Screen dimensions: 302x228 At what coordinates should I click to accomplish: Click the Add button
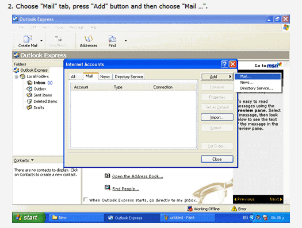pyautogui.click(x=217, y=77)
